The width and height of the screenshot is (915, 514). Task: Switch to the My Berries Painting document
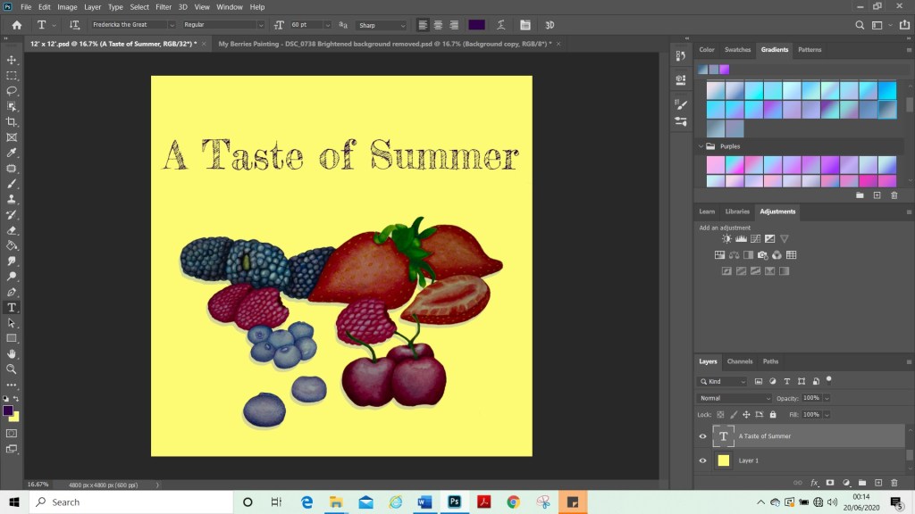click(384, 44)
